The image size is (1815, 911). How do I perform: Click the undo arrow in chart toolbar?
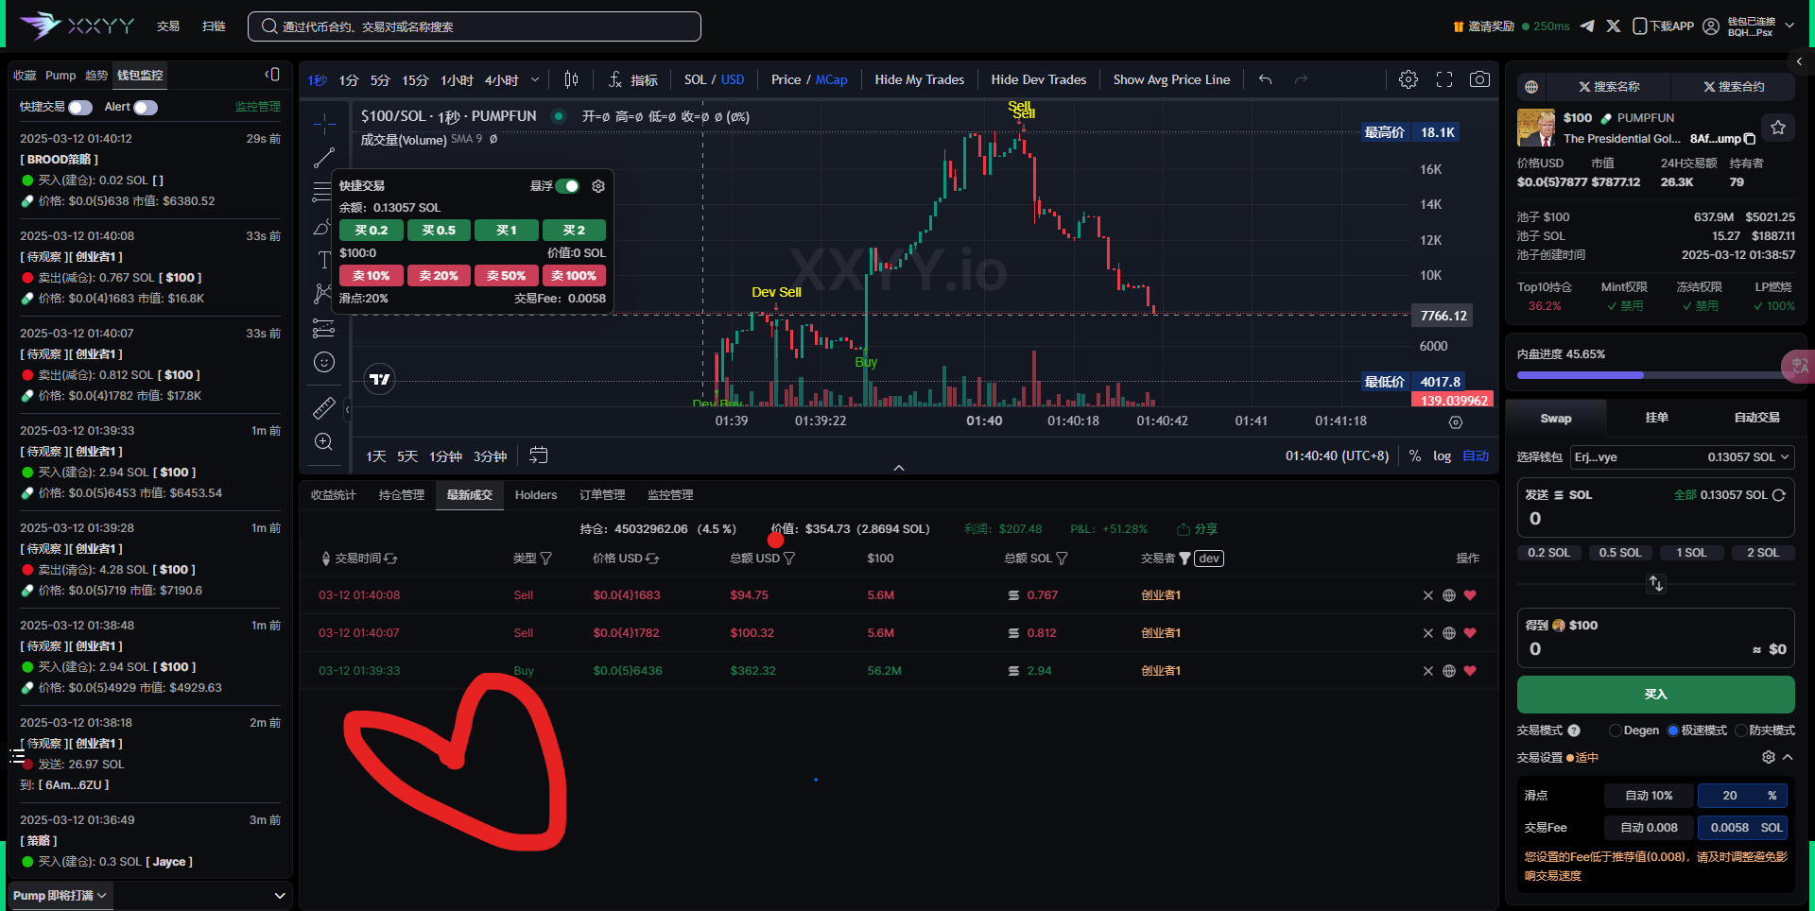point(1265,79)
